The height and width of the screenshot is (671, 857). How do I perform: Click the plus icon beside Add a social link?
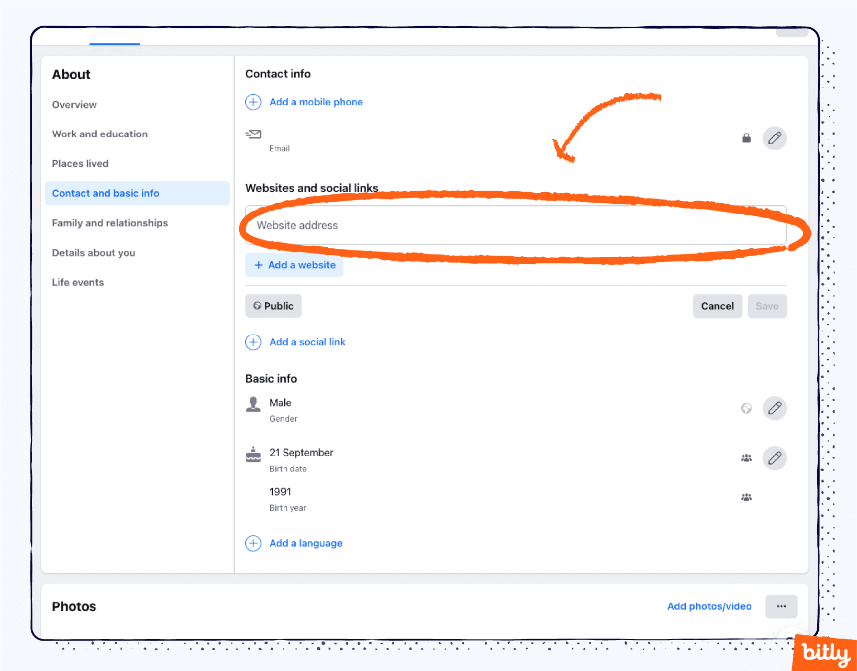pyautogui.click(x=253, y=342)
